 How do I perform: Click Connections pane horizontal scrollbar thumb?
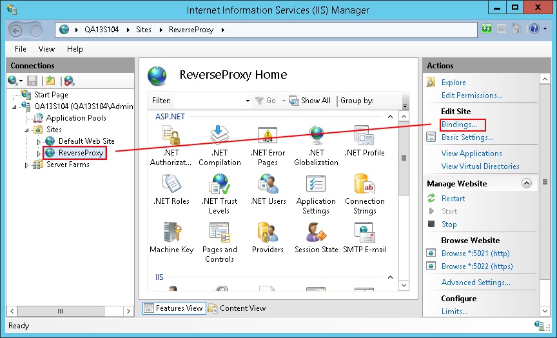tap(61, 312)
